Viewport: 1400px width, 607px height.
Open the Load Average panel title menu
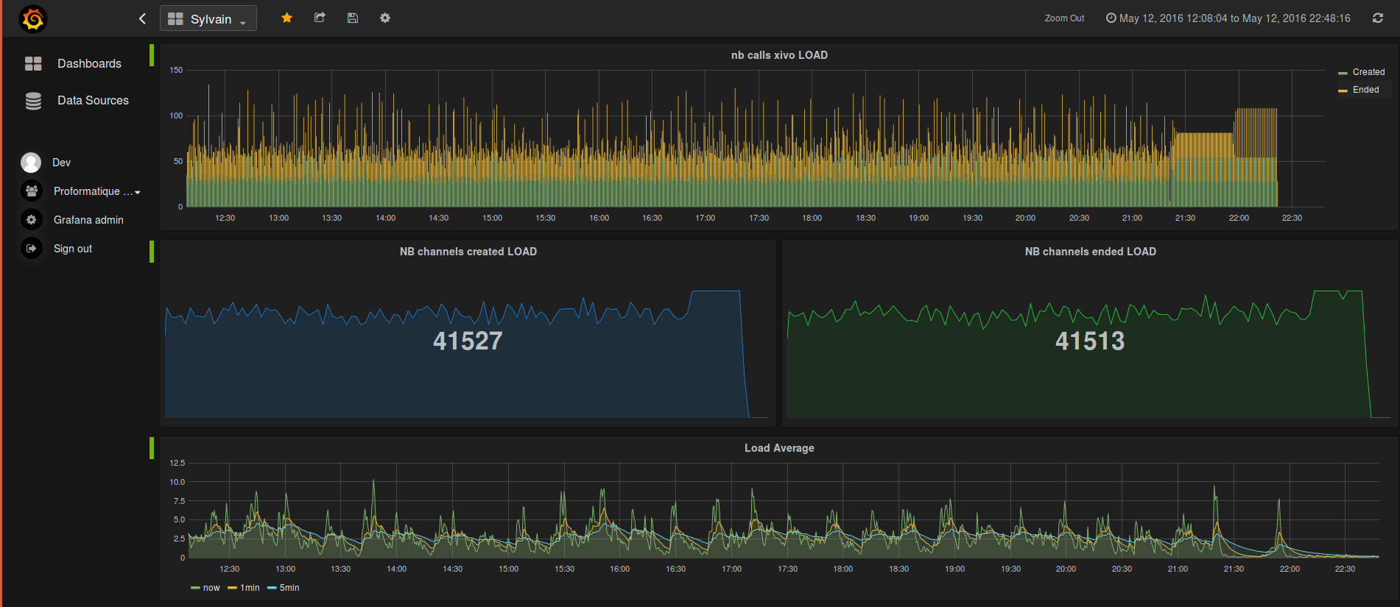point(779,448)
